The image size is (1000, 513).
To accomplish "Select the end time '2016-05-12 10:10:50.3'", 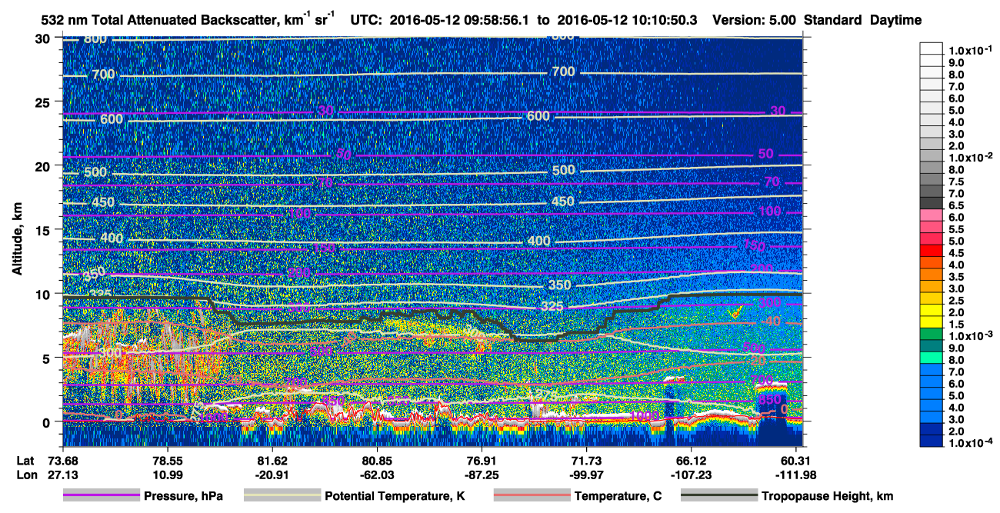I will tap(629, 20).
